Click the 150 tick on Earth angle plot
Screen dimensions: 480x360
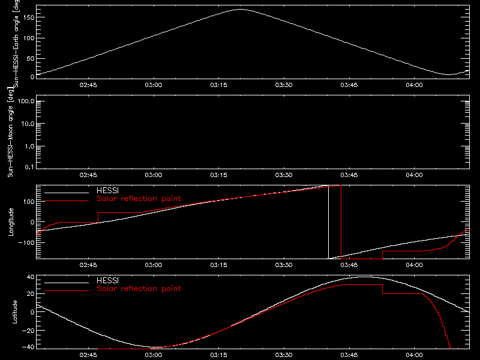coord(28,17)
